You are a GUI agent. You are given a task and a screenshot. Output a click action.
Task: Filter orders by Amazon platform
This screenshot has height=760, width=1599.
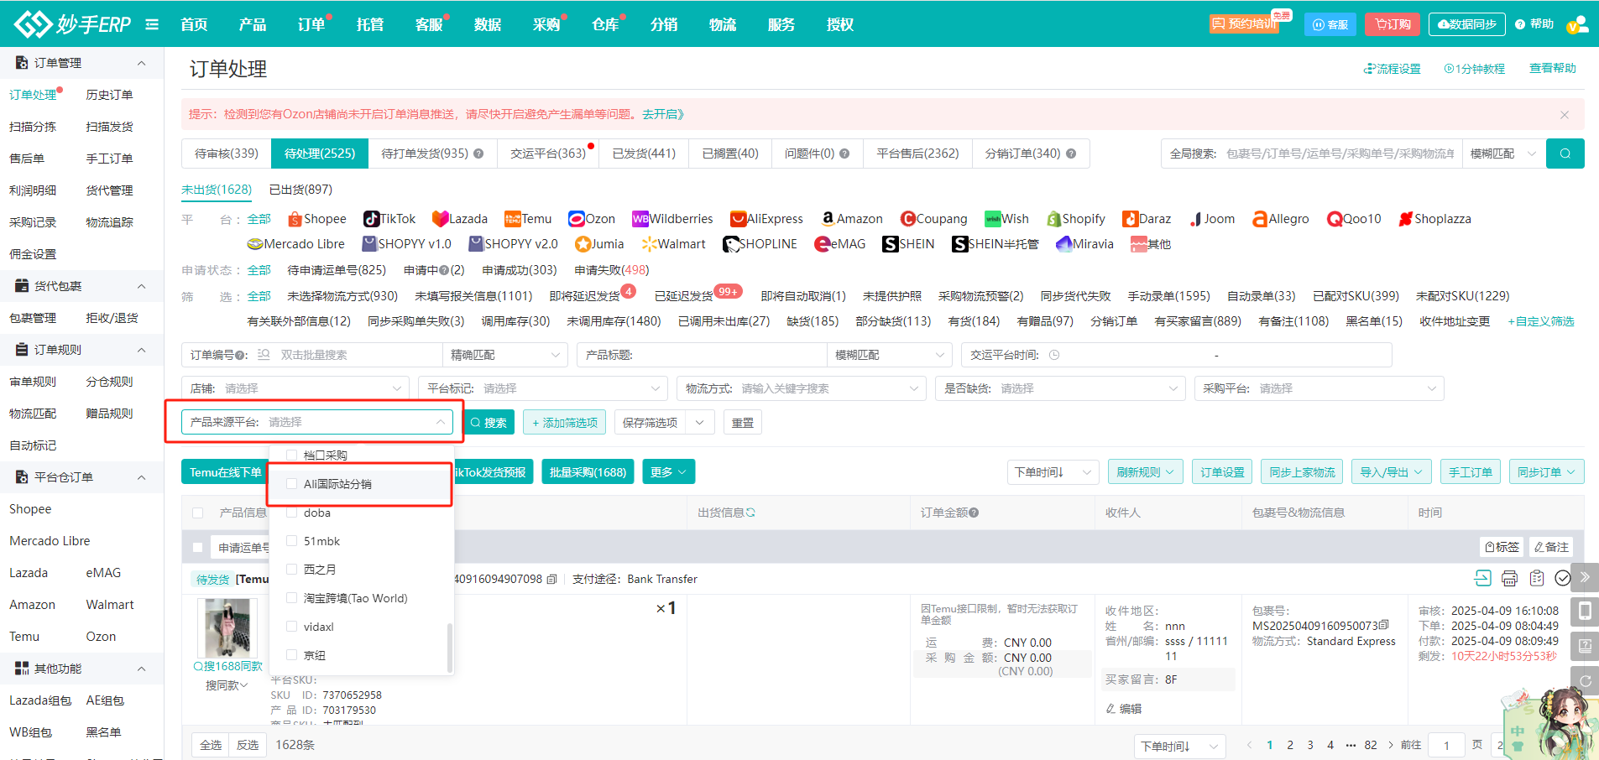point(852,219)
